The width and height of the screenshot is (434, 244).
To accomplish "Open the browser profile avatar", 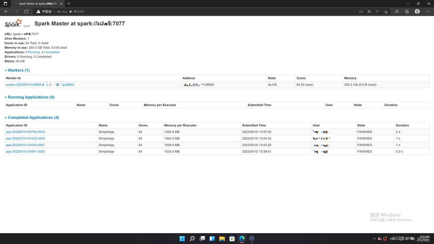I will point(417,12).
